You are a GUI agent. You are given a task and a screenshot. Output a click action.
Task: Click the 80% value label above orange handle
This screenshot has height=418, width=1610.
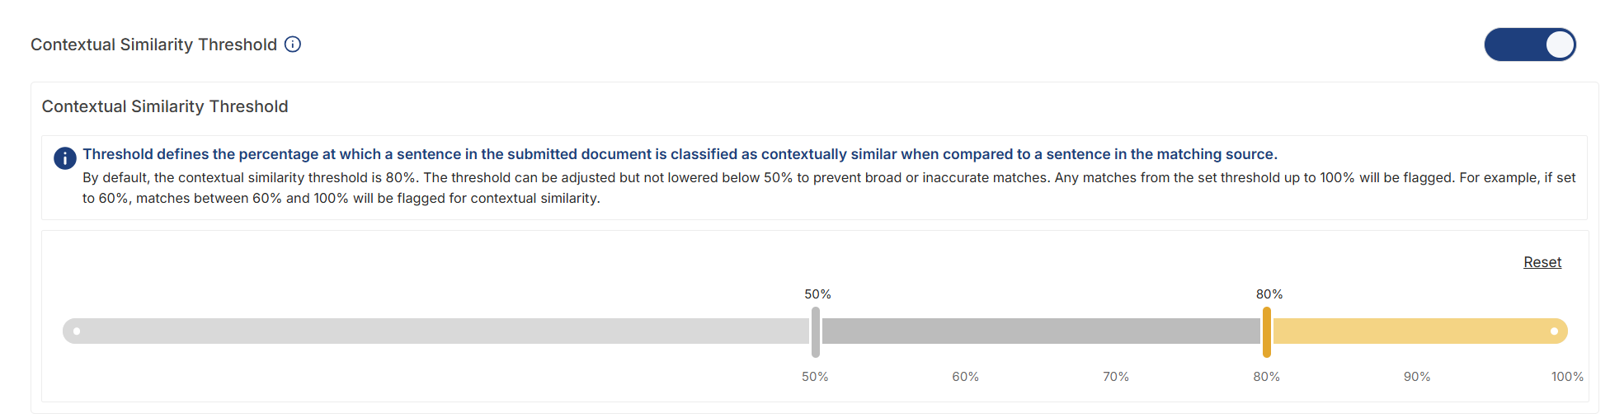(1269, 294)
